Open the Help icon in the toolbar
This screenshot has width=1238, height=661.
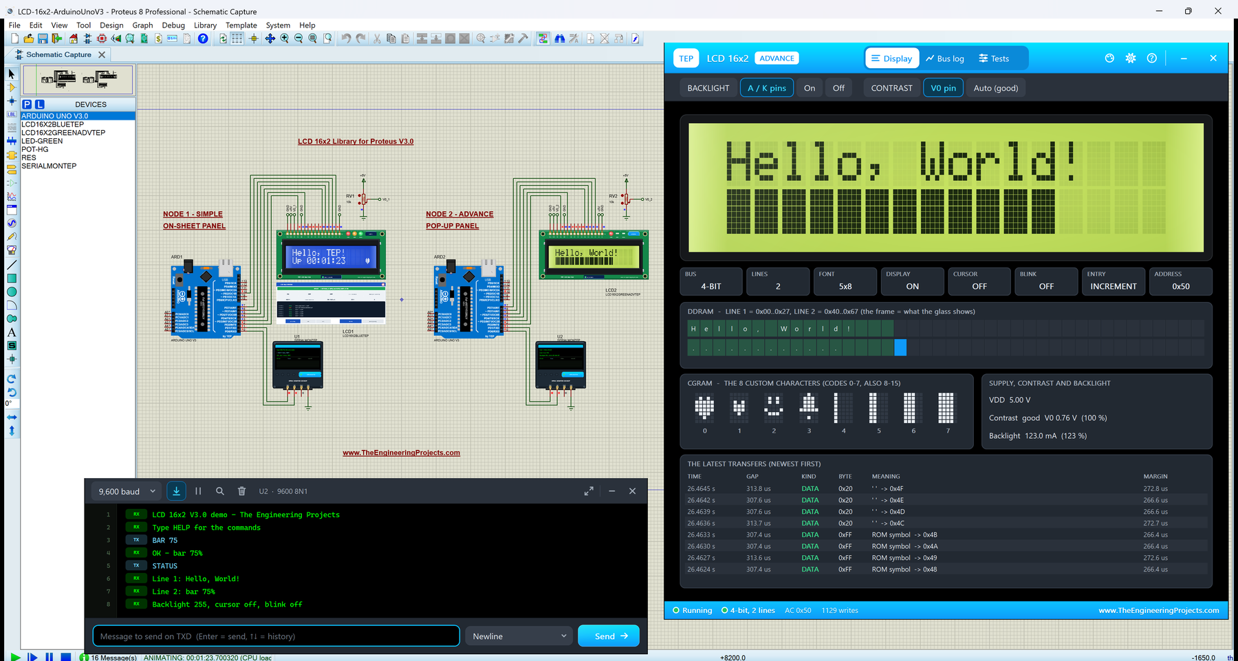(203, 39)
